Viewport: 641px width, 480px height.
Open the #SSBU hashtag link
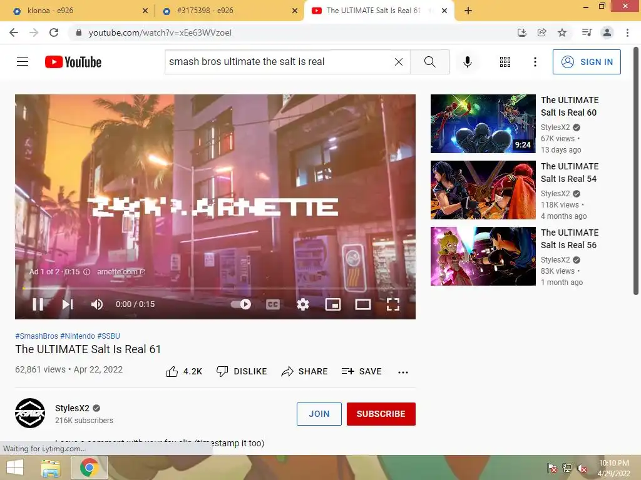(108, 336)
